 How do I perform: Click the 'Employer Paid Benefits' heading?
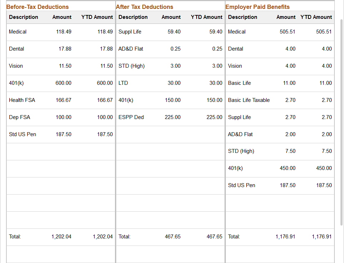pos(258,7)
